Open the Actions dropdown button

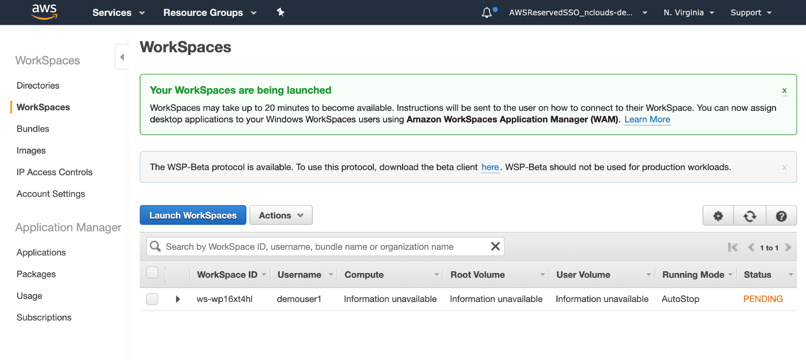[x=281, y=215]
